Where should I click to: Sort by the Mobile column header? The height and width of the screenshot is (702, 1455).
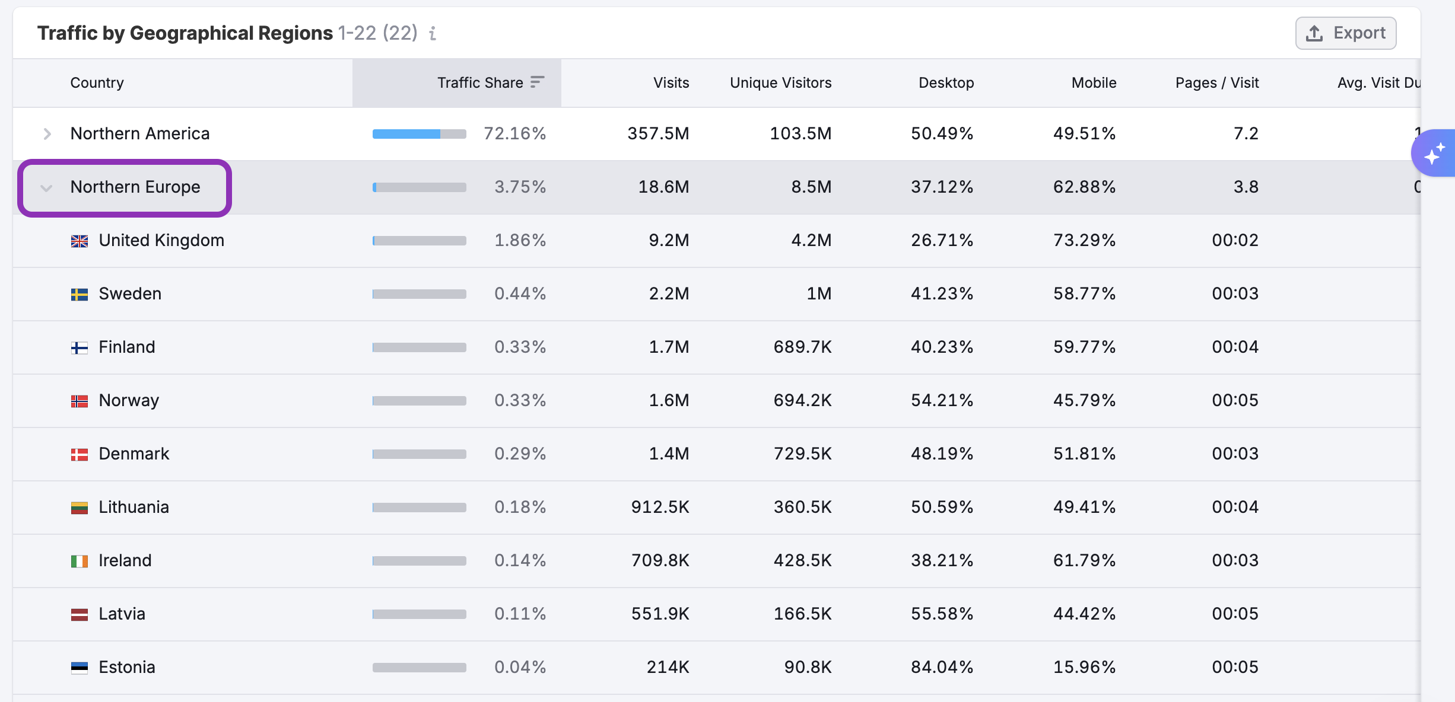coord(1094,83)
